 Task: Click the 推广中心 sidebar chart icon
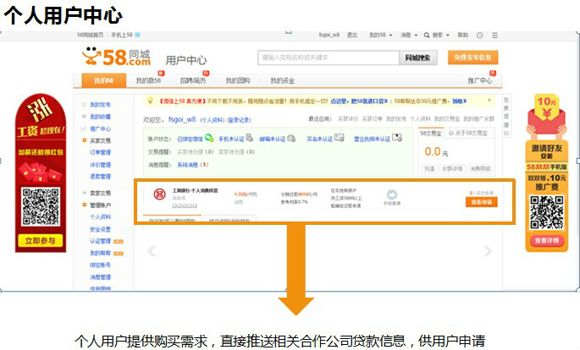click(84, 129)
